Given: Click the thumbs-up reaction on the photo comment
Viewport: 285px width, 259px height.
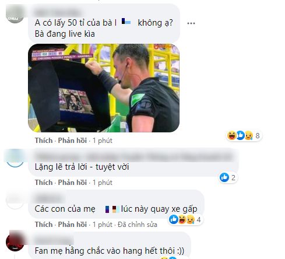Looking at the screenshot, I should tap(240, 135).
